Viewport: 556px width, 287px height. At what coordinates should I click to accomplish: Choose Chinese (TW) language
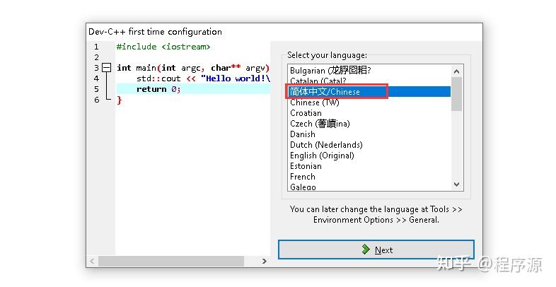point(369,102)
